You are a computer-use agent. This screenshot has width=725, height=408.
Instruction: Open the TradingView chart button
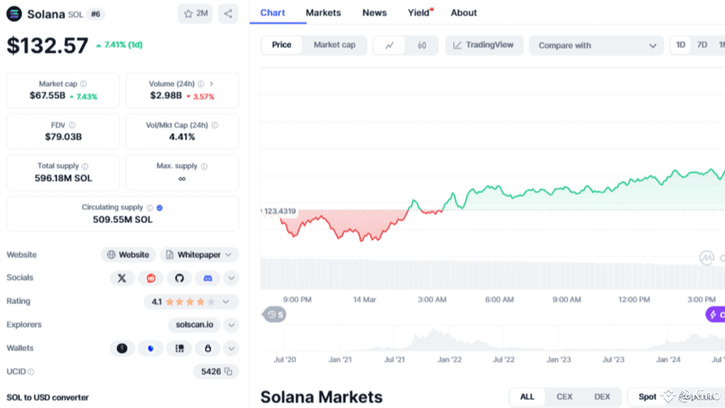[x=483, y=45]
